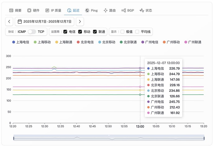Toggle 北京联通 series in legend
The height and width of the screenshot is (147, 214).
tap(128, 42)
